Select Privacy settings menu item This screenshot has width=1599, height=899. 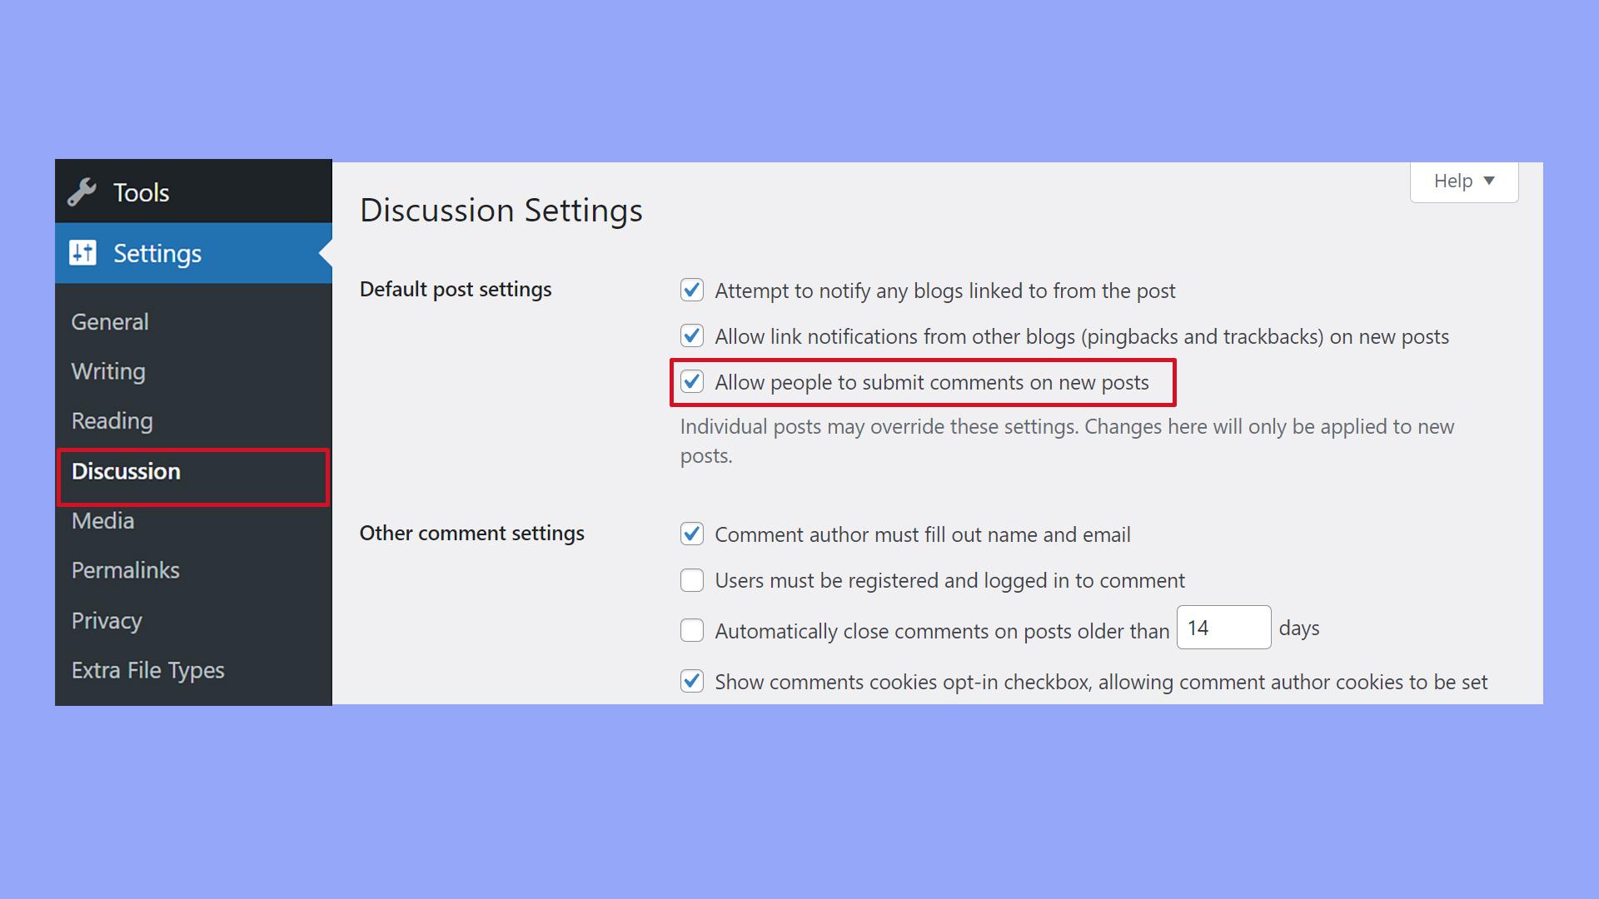(x=106, y=618)
